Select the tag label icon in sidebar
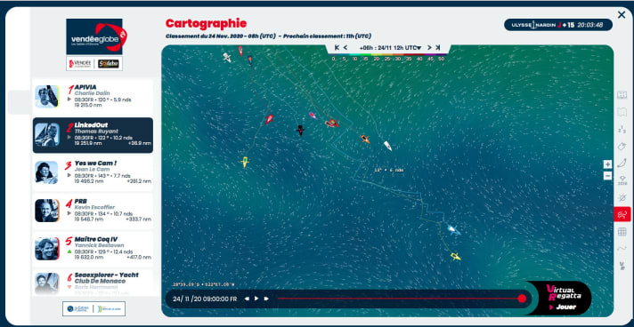 (x=622, y=146)
